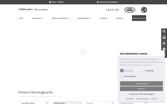Open the MG brand logo

[144, 10]
